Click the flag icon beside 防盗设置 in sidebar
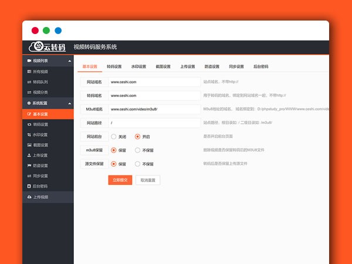 point(29,165)
